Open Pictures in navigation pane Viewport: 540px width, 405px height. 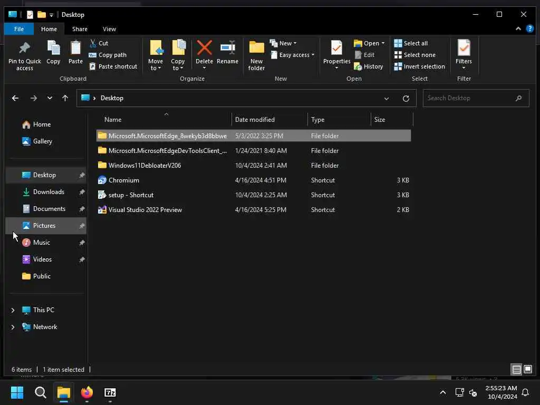[46, 226]
